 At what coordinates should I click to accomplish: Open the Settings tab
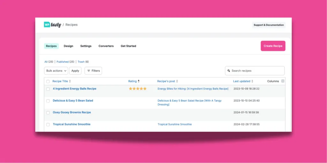click(86, 46)
